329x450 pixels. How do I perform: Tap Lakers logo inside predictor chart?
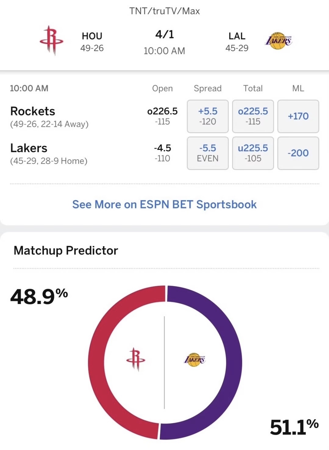(x=195, y=360)
